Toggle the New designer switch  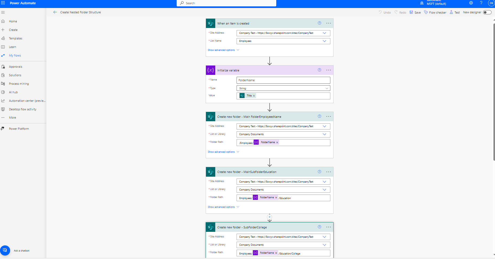click(487, 12)
